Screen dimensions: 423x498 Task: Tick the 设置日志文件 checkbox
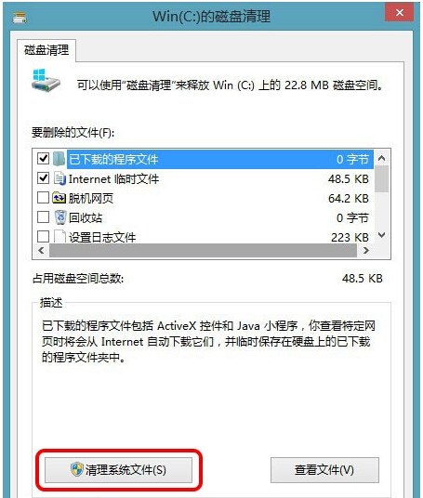pyautogui.click(x=43, y=237)
